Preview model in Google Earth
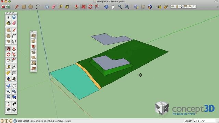219x123 pixels. click(x=150, y=6)
